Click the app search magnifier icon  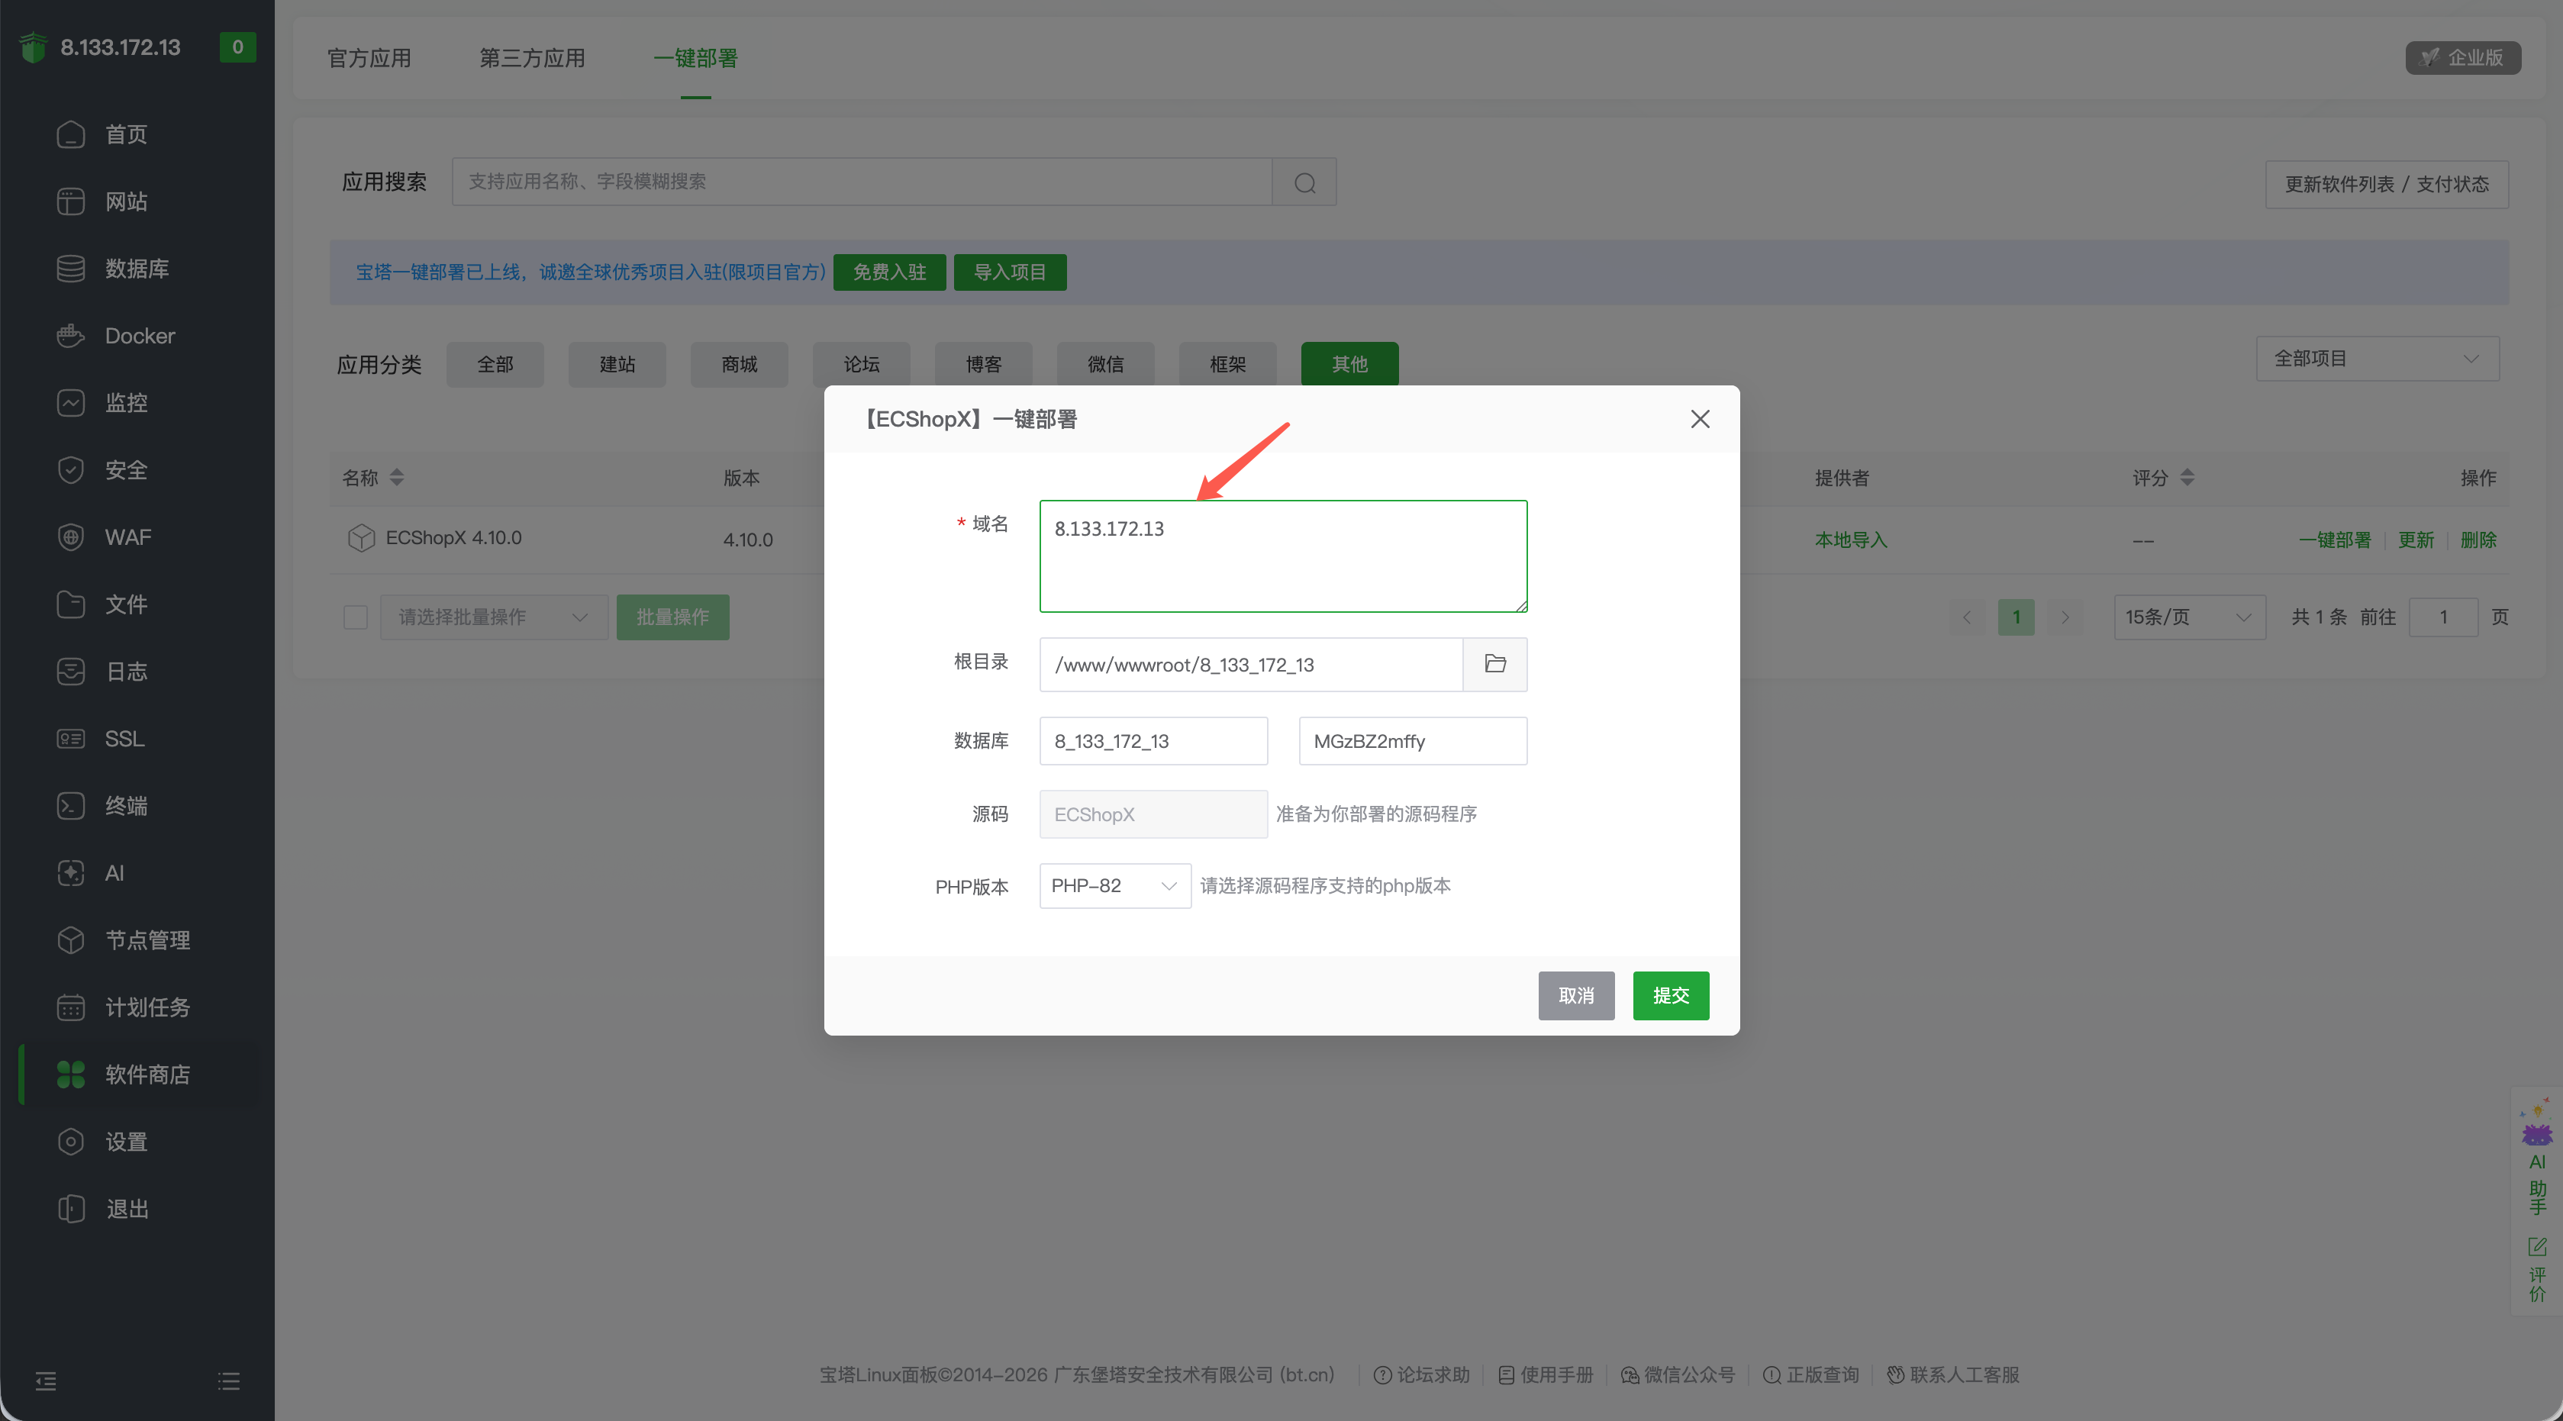1304,182
